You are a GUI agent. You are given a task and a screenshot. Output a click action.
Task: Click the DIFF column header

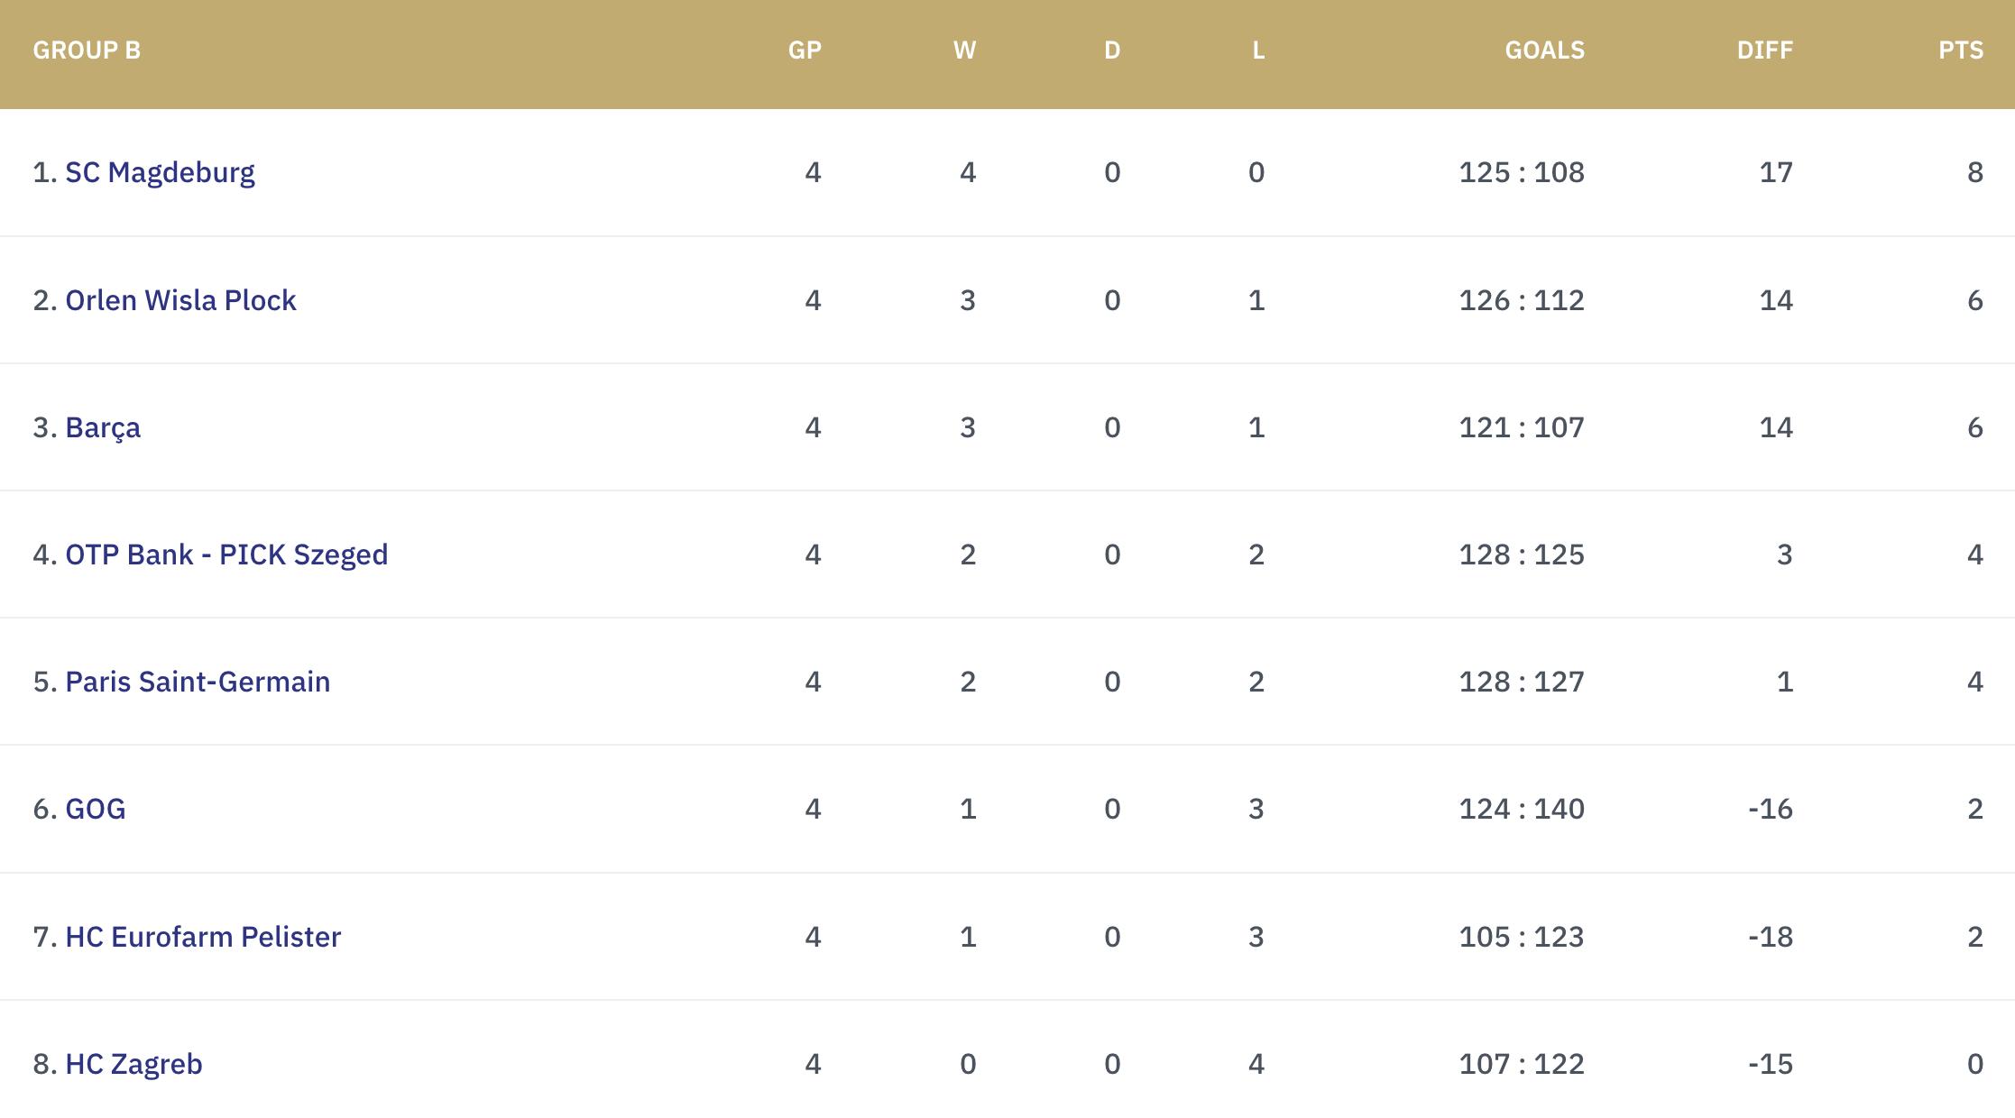click(x=1764, y=50)
